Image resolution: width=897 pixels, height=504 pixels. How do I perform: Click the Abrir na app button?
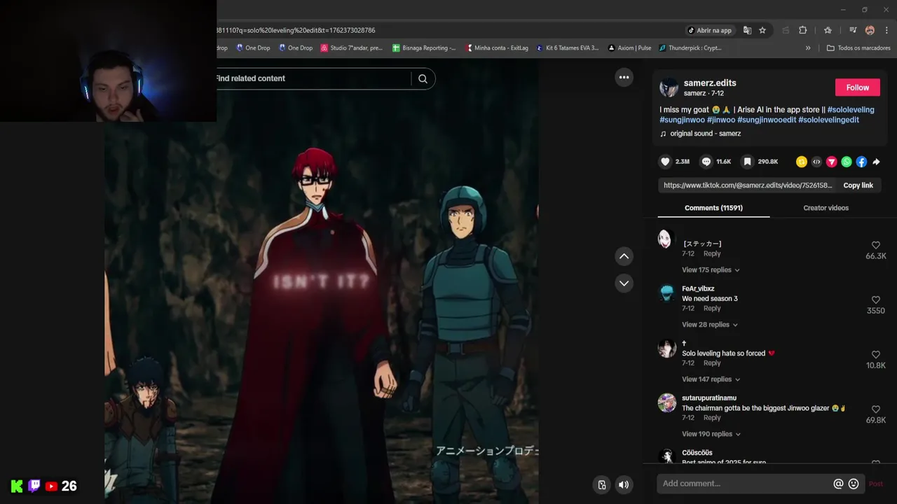tap(709, 30)
